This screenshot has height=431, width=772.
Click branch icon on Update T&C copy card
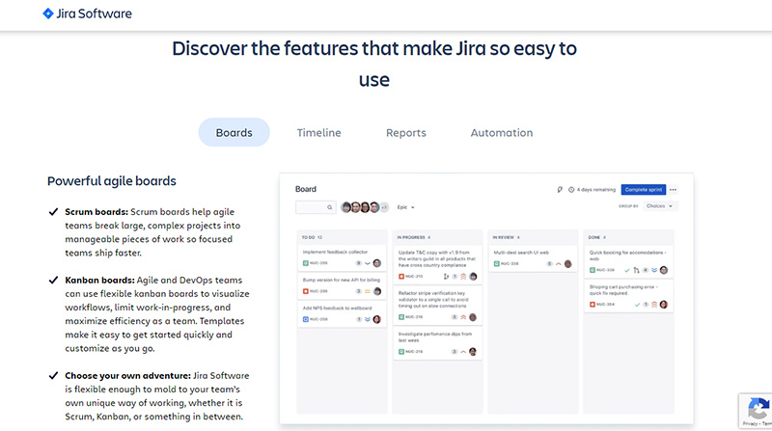point(446,277)
